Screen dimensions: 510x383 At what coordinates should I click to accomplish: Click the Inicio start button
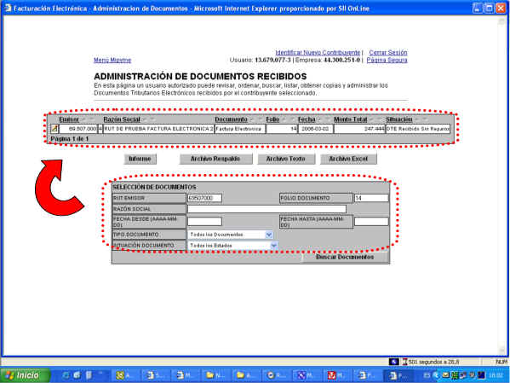tap(25, 375)
